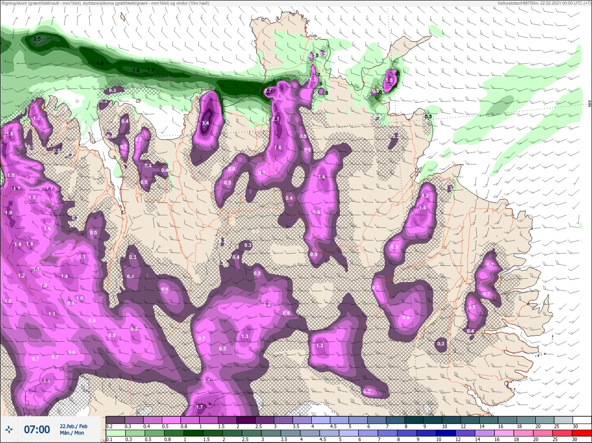Click the 2.7 precipitation value on the map
Image resolution: width=592 pixels, height=443 pixels.
click(268, 92)
